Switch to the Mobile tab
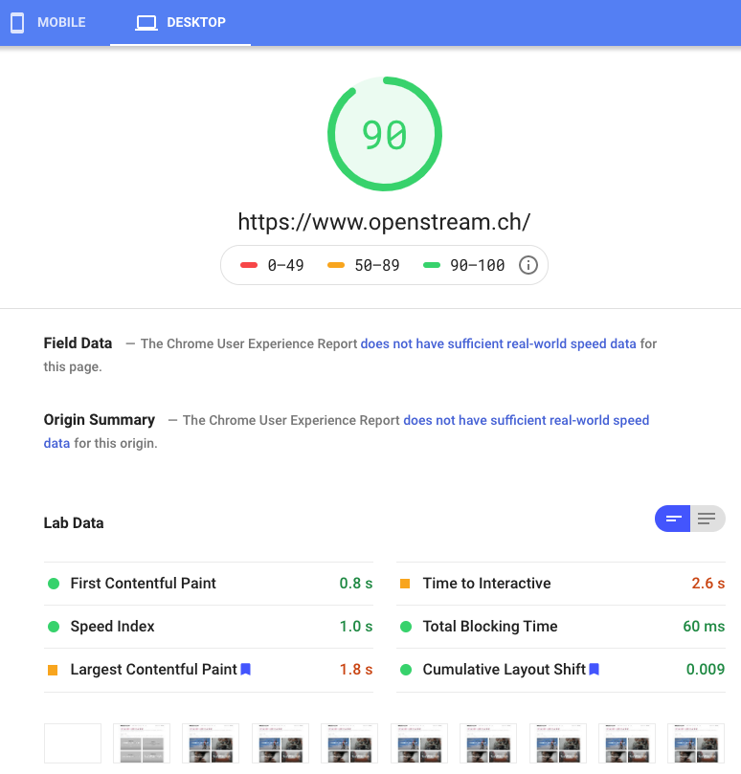This screenshot has height=774, width=741. [x=49, y=23]
